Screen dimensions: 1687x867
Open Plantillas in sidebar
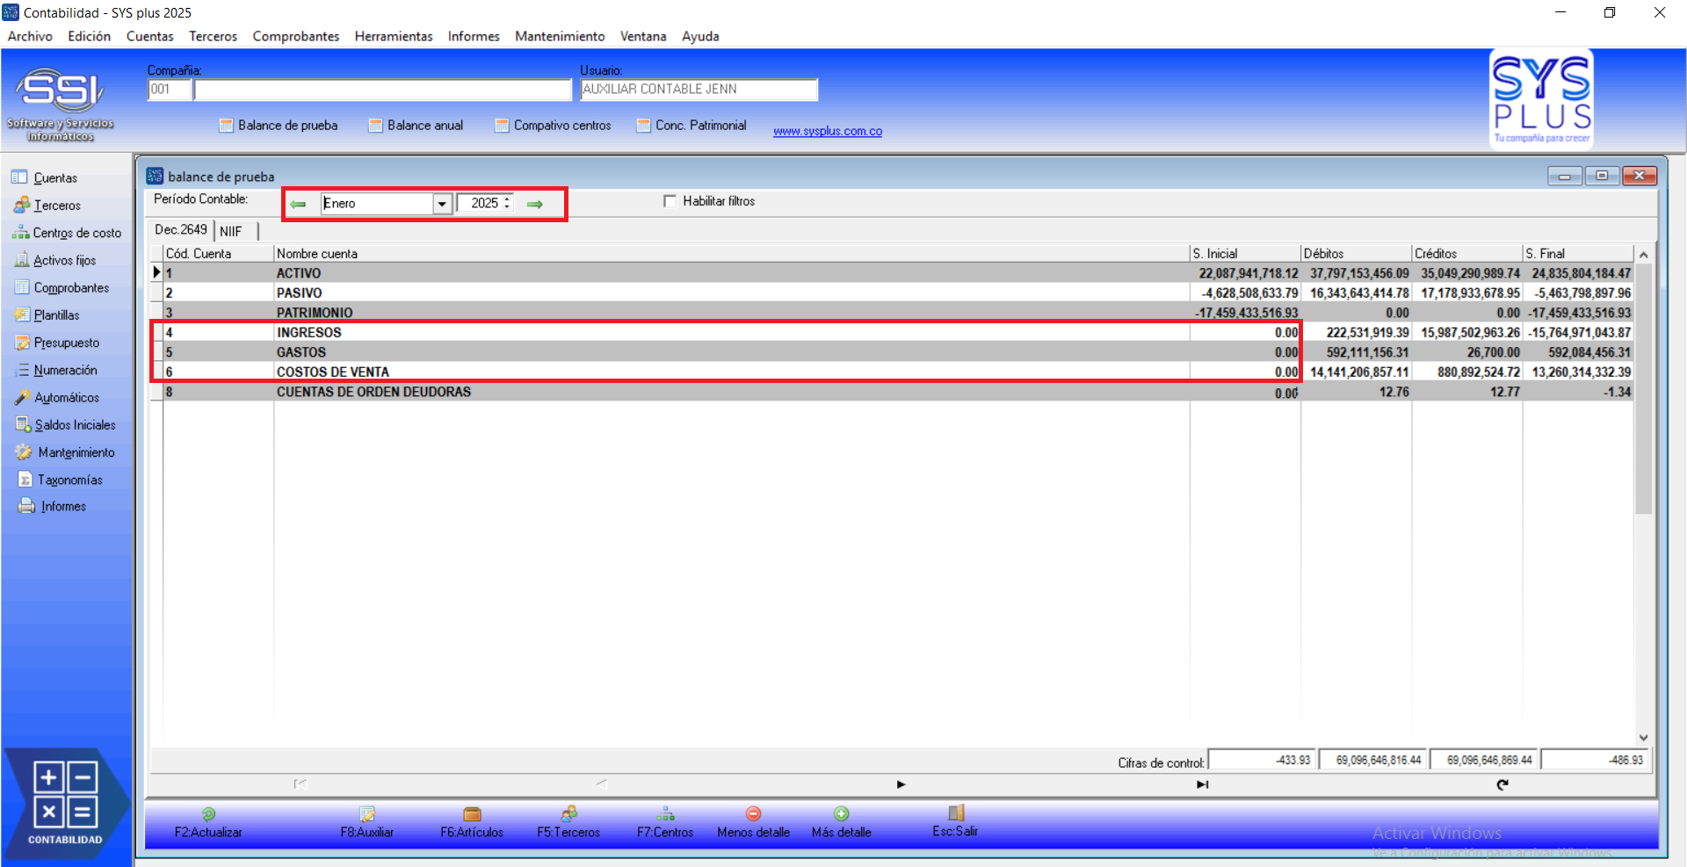tap(47, 314)
